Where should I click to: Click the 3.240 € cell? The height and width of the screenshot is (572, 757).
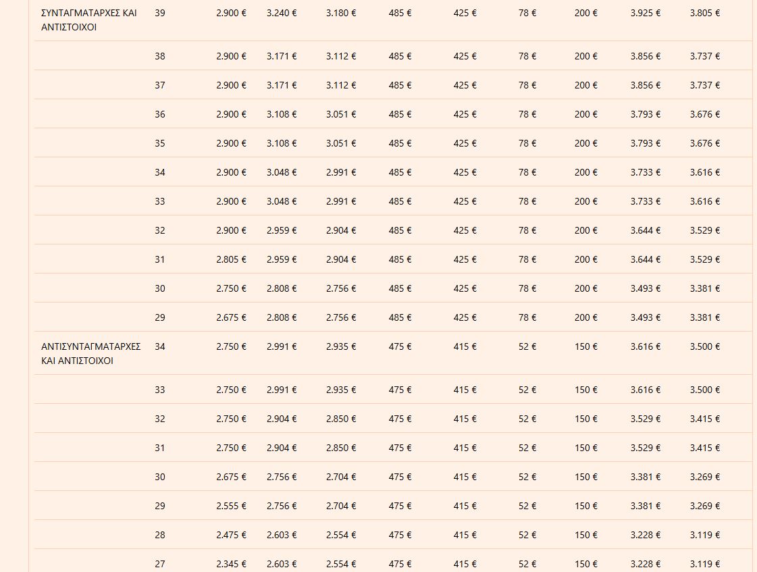pyautogui.click(x=282, y=13)
